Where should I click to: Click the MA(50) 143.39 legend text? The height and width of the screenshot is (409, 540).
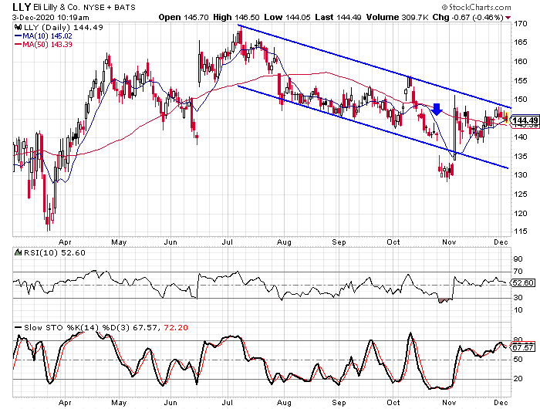(48, 44)
